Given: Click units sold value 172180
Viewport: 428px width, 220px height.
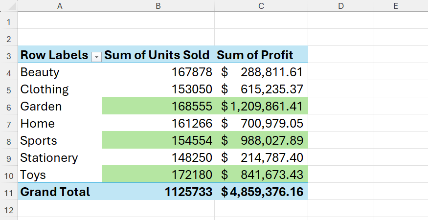Looking at the screenshot, I should point(192,175).
